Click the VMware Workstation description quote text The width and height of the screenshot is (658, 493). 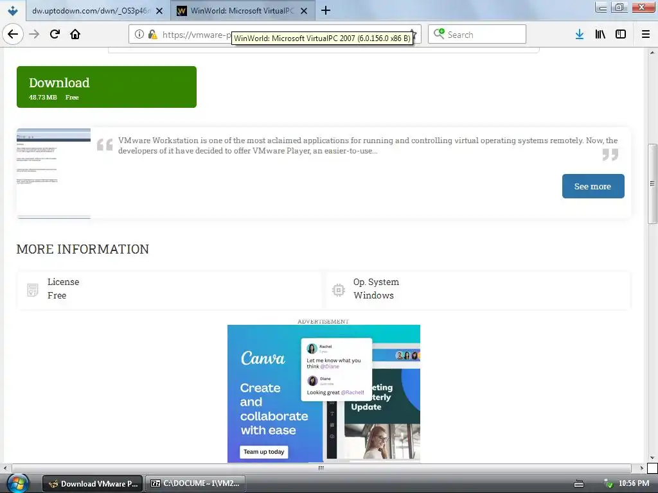(368, 146)
